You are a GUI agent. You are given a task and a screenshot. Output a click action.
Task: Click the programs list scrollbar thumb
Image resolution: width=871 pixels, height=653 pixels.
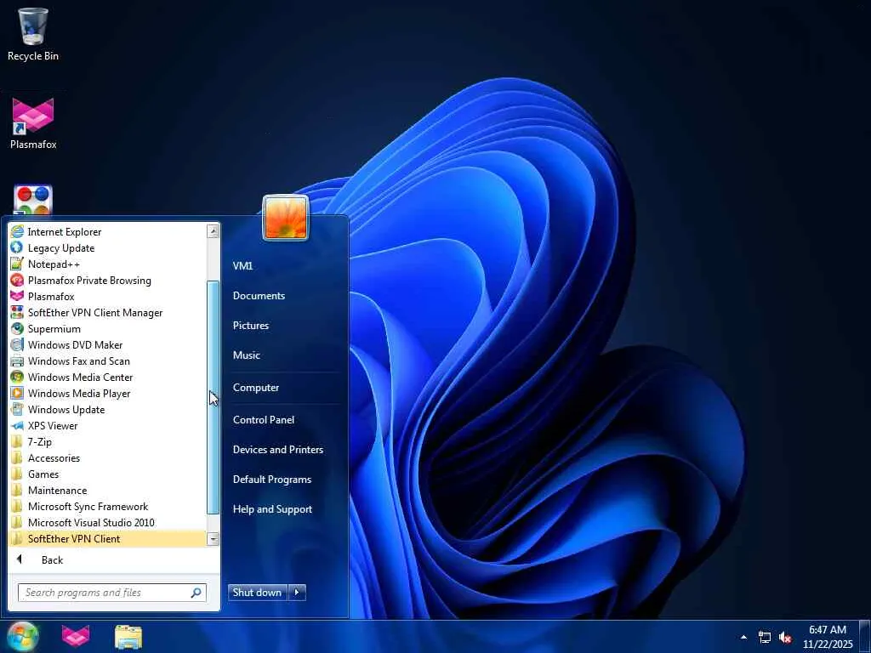pos(213,398)
